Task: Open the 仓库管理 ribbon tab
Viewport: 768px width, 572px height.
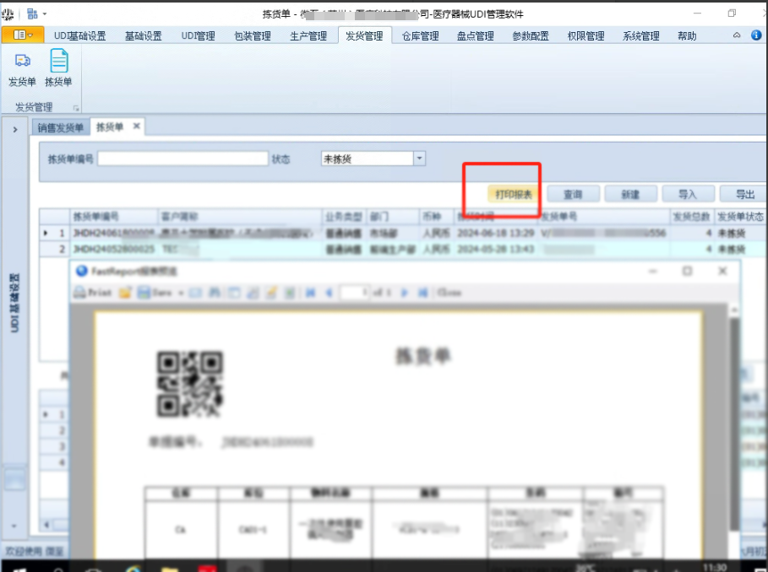Action: coord(418,35)
